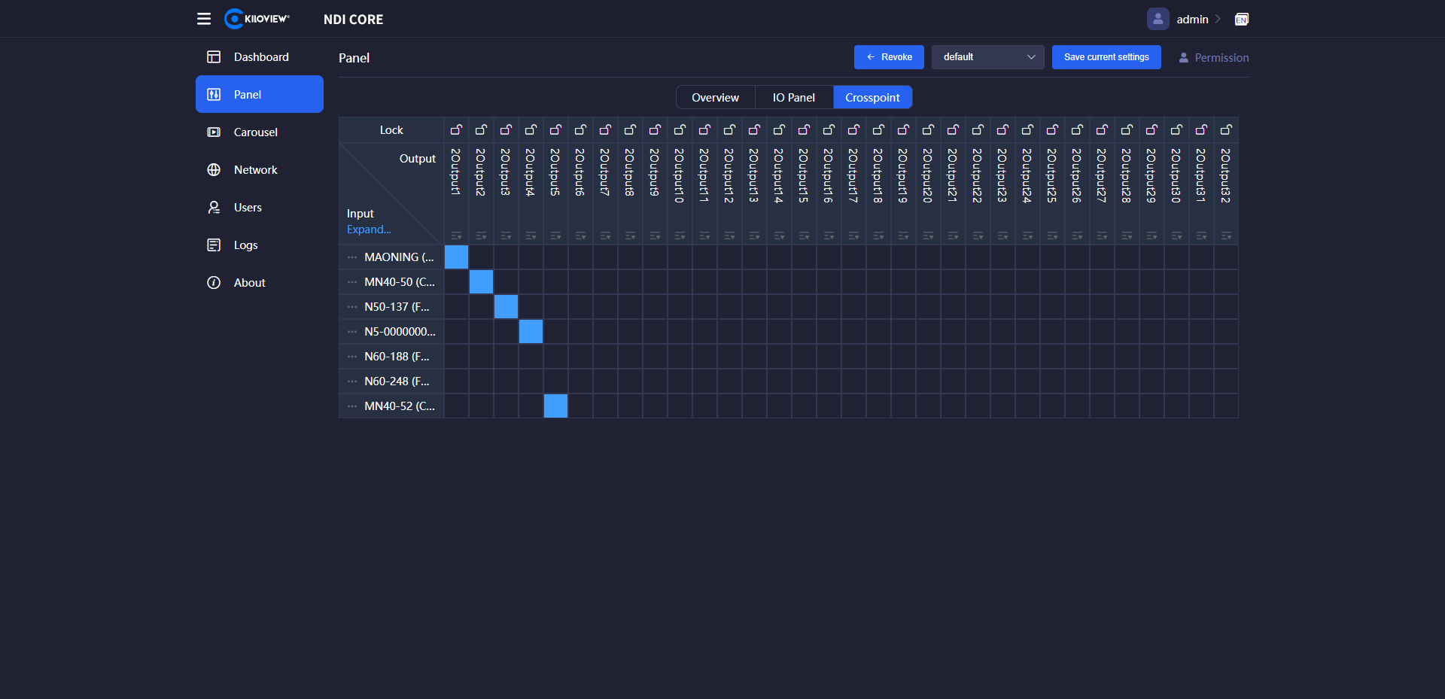Toggle lock for 2Output16 column

[x=829, y=130]
